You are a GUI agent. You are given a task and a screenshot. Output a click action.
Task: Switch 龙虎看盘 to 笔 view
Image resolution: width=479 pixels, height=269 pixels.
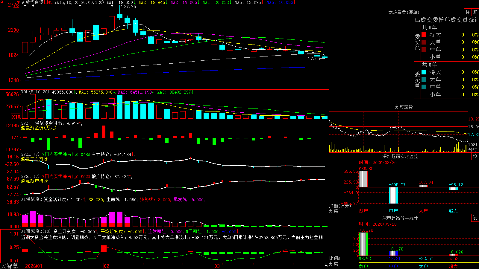pos(475,12)
